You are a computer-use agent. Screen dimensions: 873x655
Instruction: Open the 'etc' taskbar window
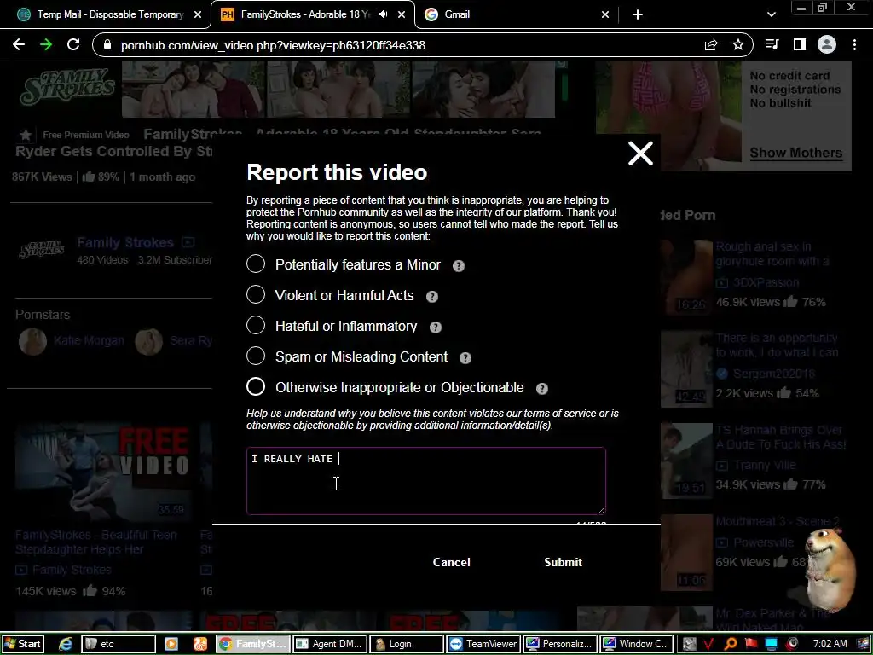(119, 644)
